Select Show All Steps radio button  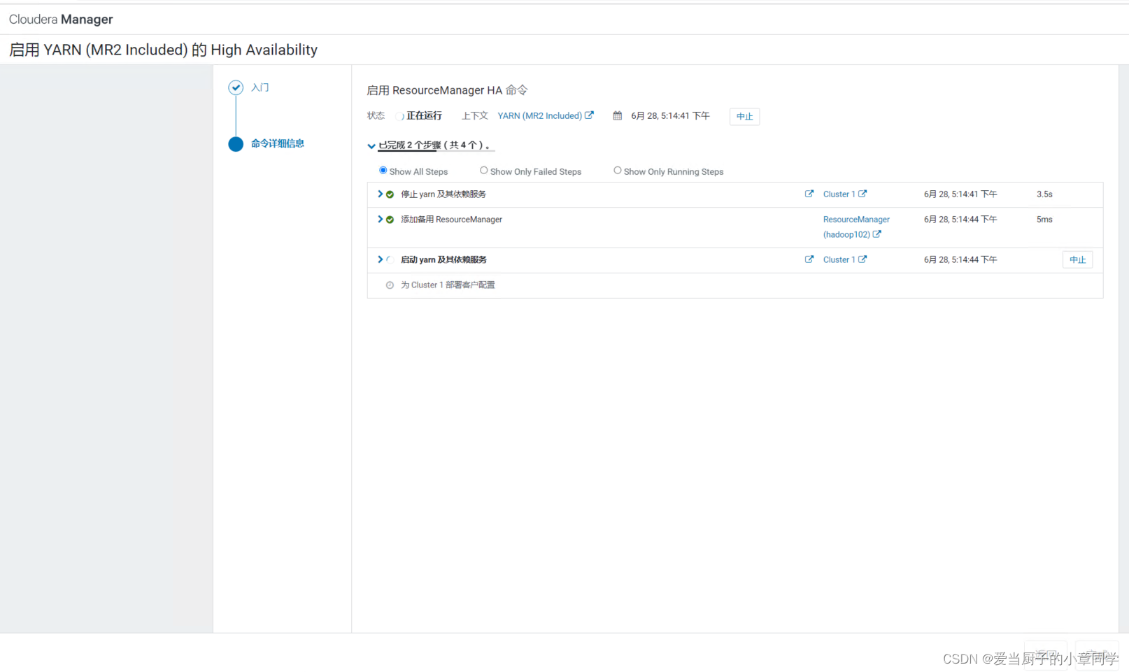[x=383, y=171]
